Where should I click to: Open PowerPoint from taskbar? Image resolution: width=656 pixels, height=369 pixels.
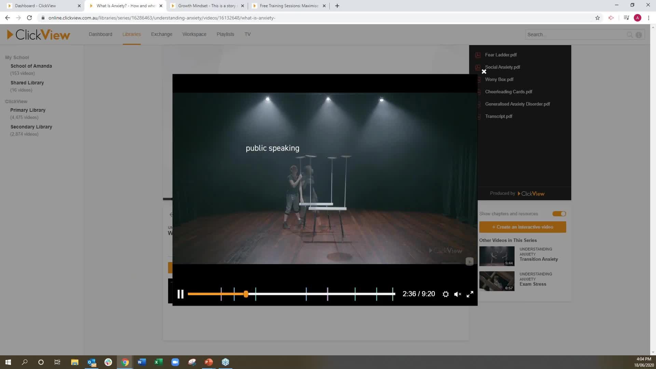[209, 362]
